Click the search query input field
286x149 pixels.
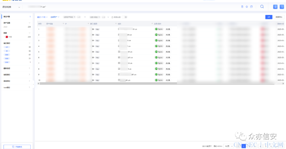pos(131,7)
